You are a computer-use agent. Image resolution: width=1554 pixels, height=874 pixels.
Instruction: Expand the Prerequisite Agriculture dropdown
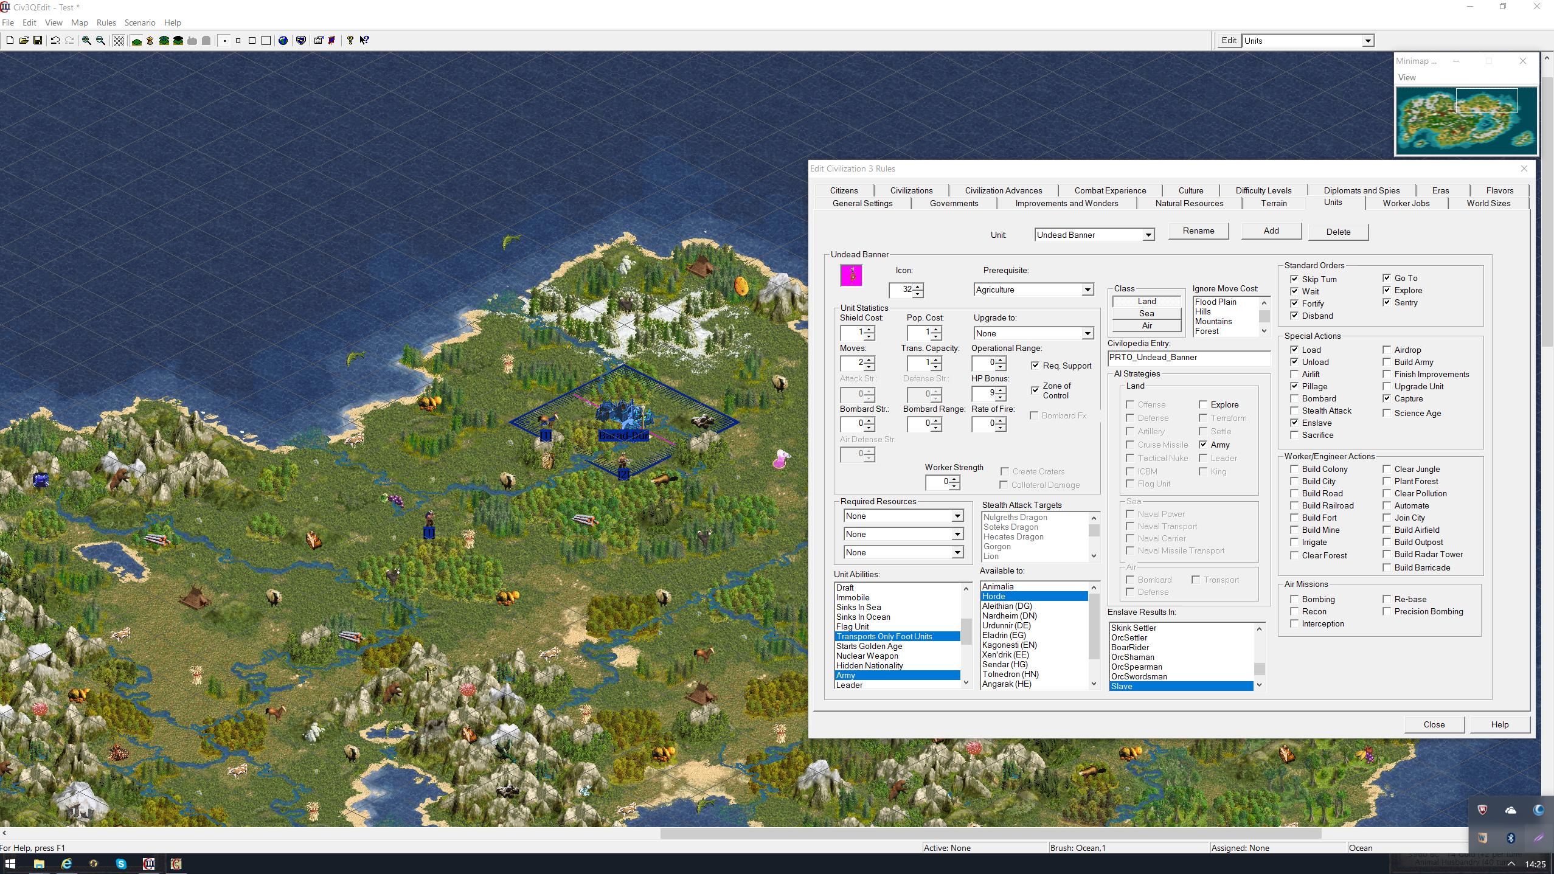[1087, 290]
